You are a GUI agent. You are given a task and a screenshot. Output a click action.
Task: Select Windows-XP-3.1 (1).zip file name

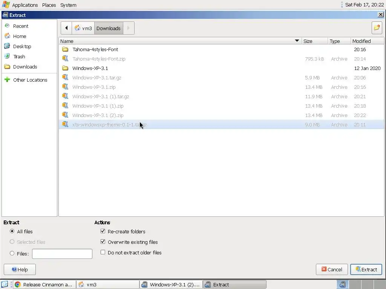pos(98,106)
